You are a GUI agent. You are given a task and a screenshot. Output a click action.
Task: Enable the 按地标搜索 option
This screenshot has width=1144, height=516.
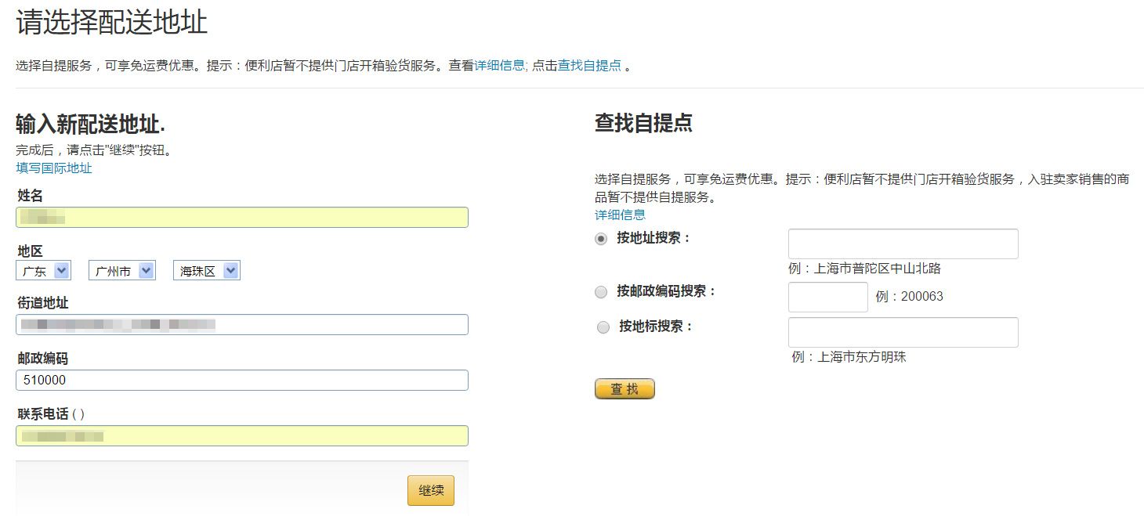pyautogui.click(x=603, y=327)
